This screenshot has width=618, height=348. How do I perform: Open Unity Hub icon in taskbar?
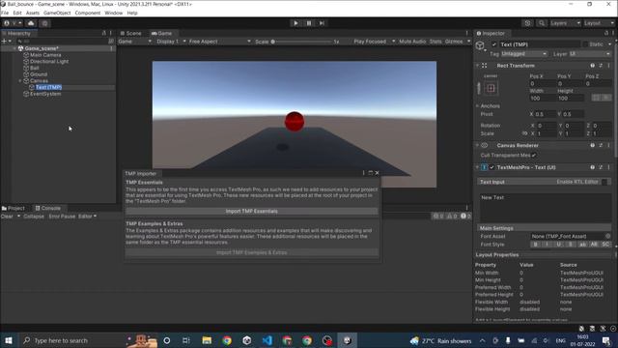pos(247,340)
